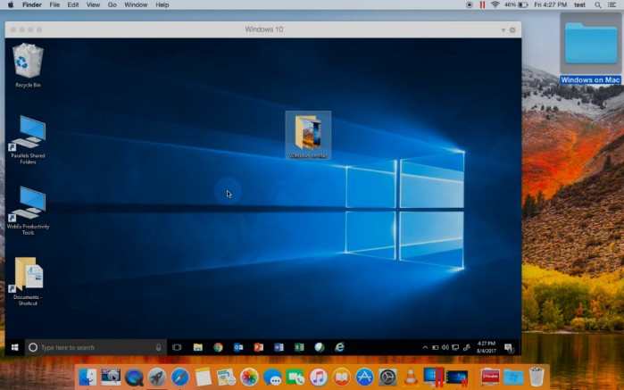
Task: Launch Internet Explorer from the taskbar
Action: [339, 347]
